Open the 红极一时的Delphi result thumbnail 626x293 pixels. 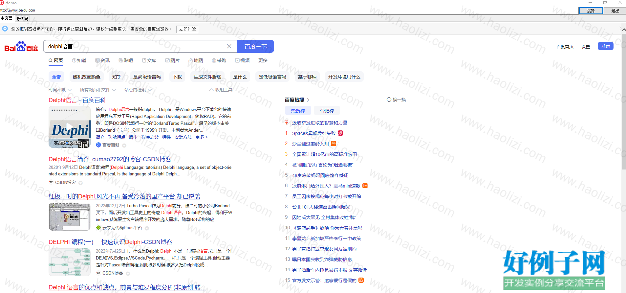click(70, 216)
